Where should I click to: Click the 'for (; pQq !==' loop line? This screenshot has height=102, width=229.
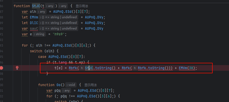pos(83,96)
